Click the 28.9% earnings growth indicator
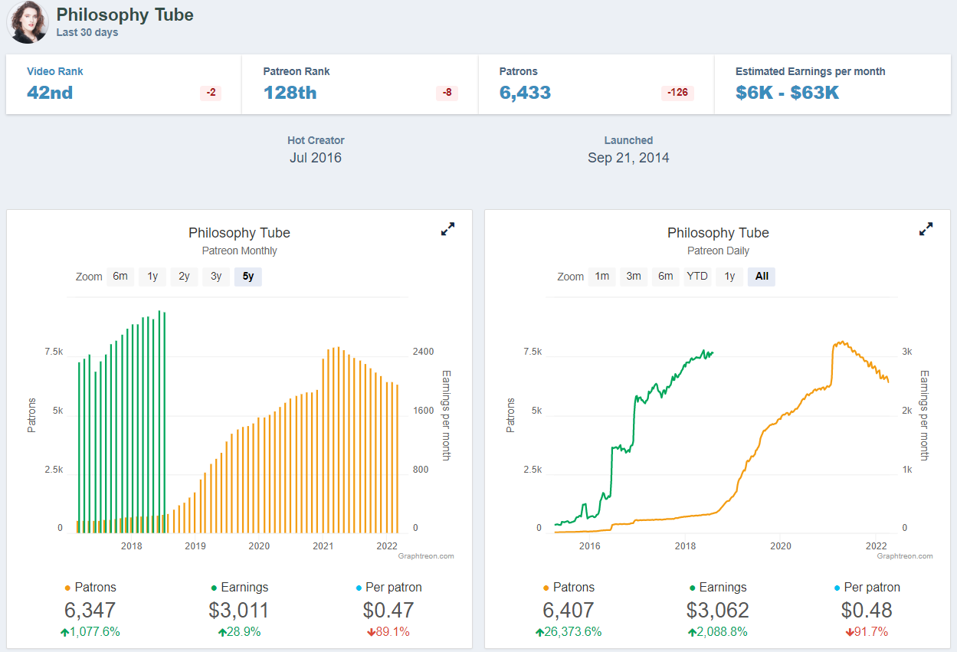Screen dimensions: 957x652 click(239, 632)
